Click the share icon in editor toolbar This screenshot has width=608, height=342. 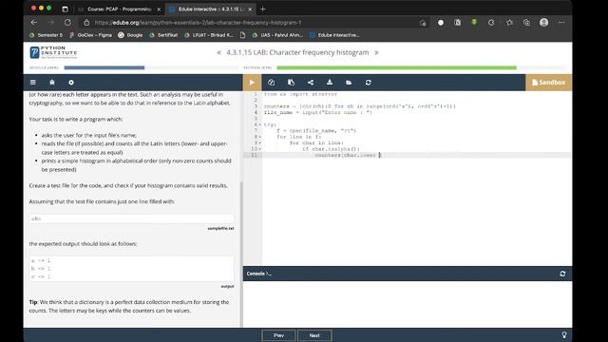click(x=311, y=83)
